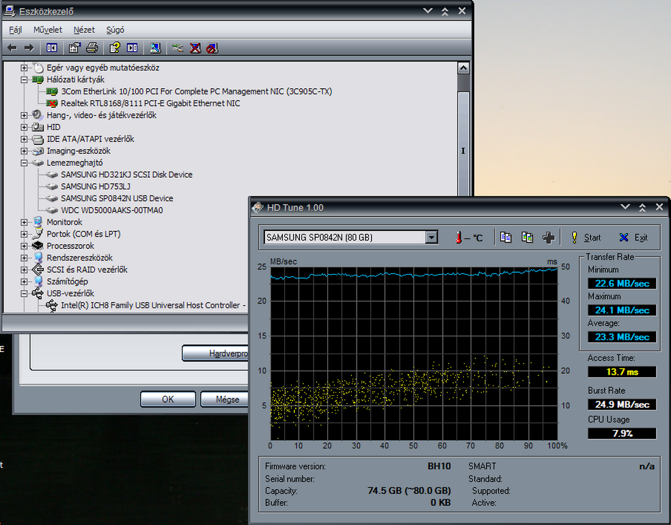Screen dimensions: 671x525
Task: Select WDC WD5000AAKS-00TMA0 disk entry
Action: tap(111, 211)
